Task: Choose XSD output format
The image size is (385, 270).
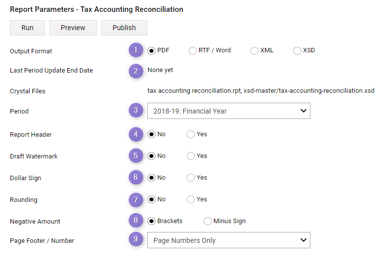Action: [x=297, y=50]
